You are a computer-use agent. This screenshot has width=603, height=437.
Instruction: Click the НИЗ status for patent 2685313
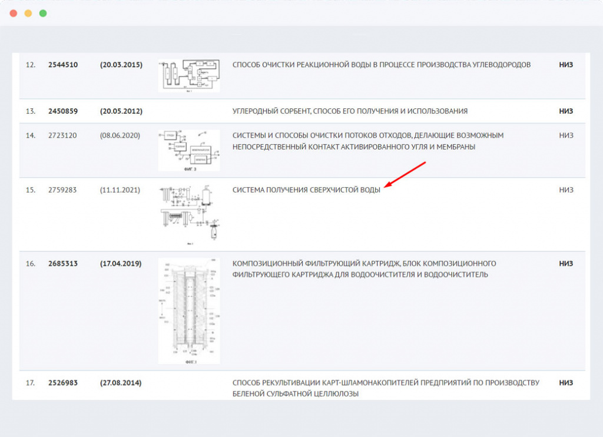pyautogui.click(x=565, y=264)
